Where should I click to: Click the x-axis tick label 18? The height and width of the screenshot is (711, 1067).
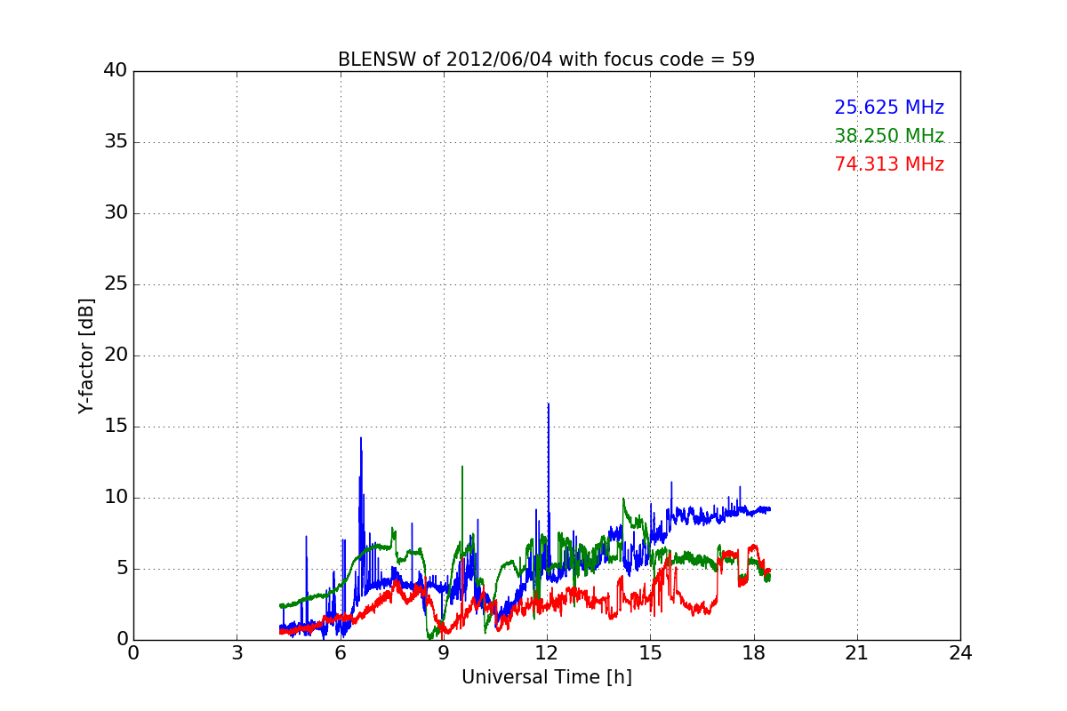click(754, 653)
